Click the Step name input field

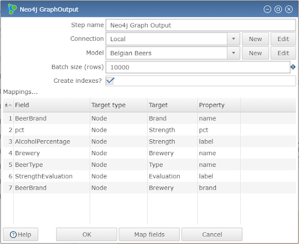[200, 25]
